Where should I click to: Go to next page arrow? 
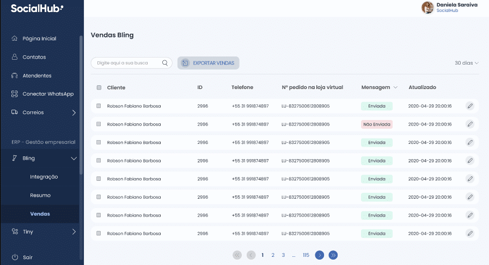tap(320, 255)
